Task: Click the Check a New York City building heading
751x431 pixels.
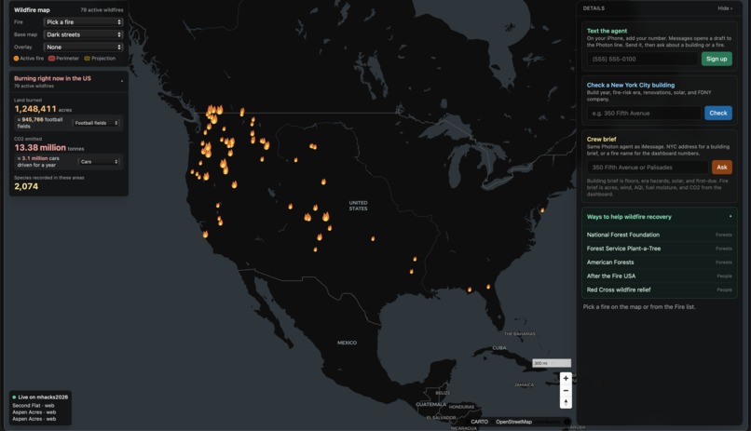Action: coord(630,85)
